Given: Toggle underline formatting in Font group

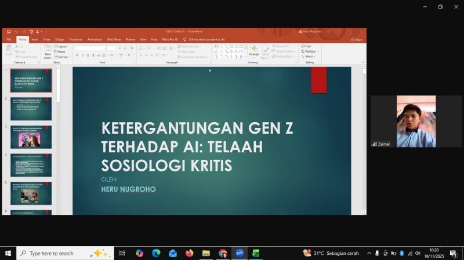Looking at the screenshot, I should point(89,56).
